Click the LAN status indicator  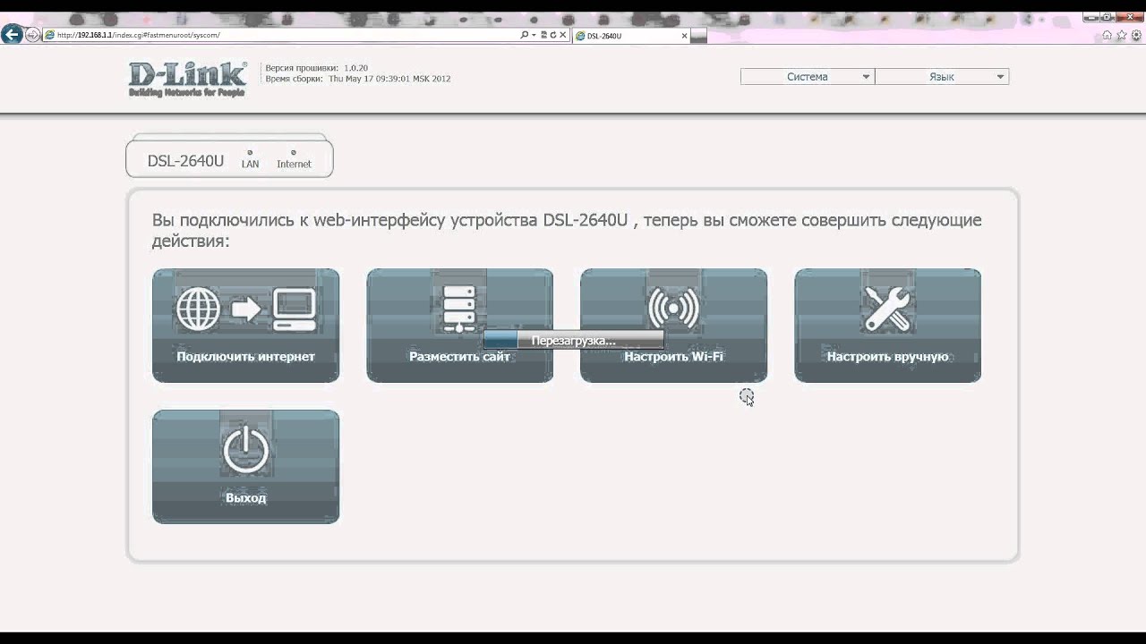point(250,159)
